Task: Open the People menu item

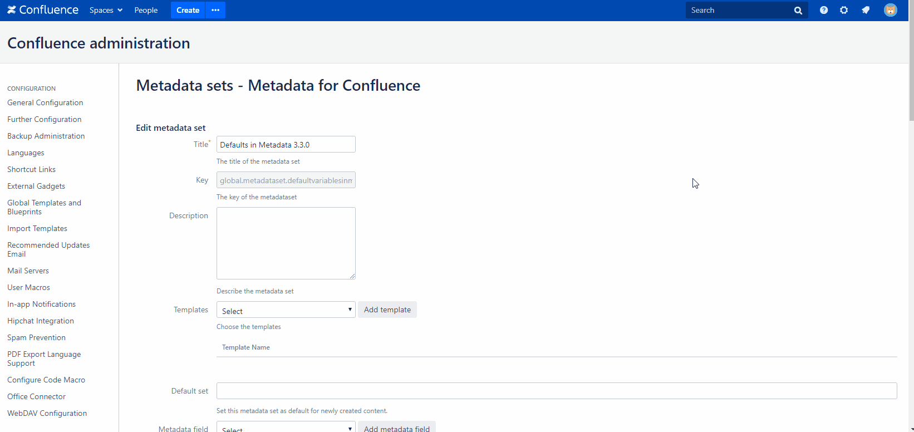Action: point(146,10)
